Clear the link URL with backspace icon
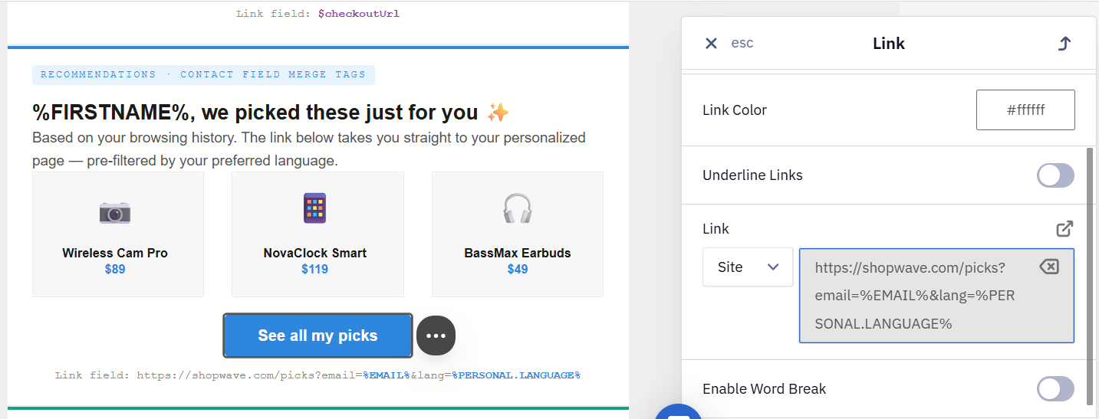Viewport: 1099px width, 419px height. coord(1048,267)
